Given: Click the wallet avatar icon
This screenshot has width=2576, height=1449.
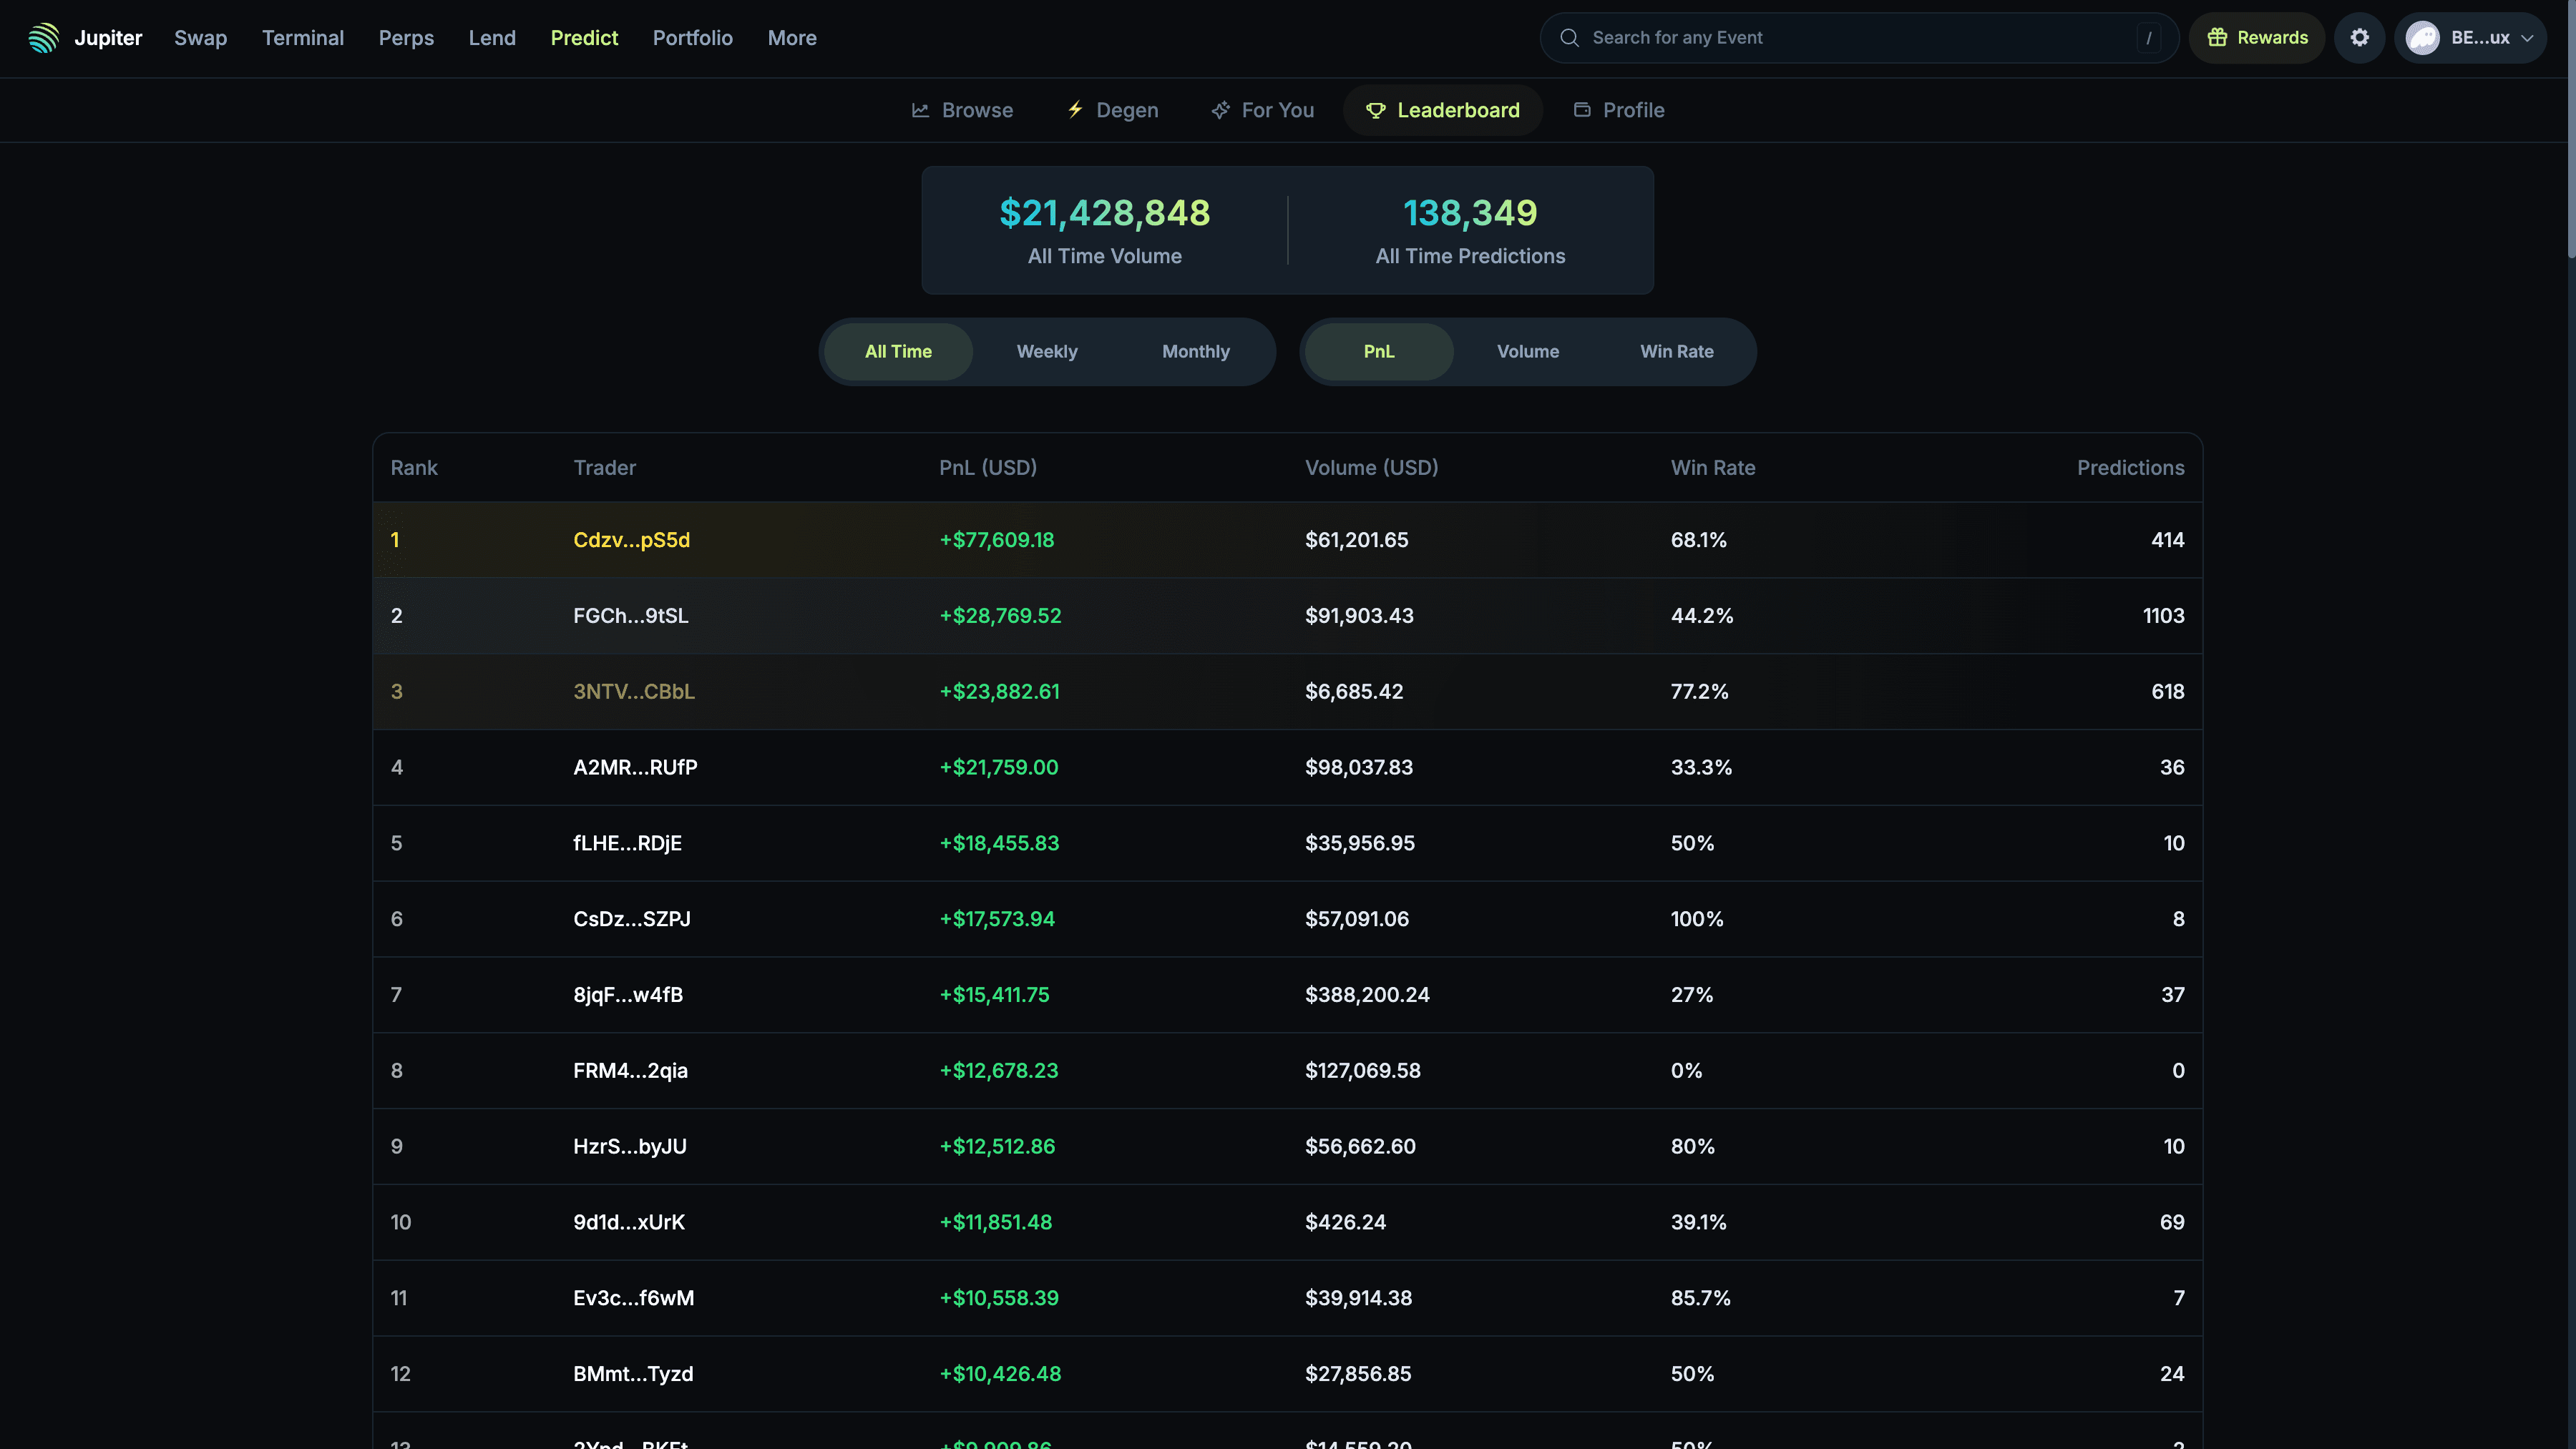Looking at the screenshot, I should point(2423,38).
